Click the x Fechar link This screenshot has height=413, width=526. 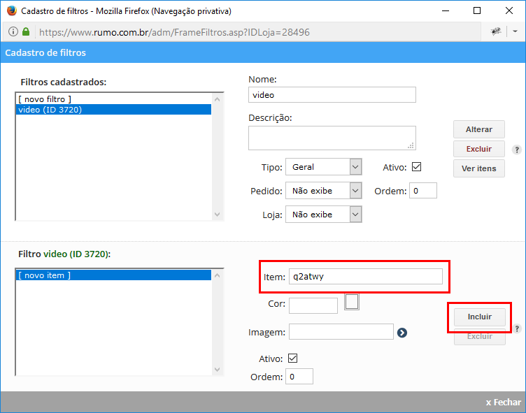point(503,403)
